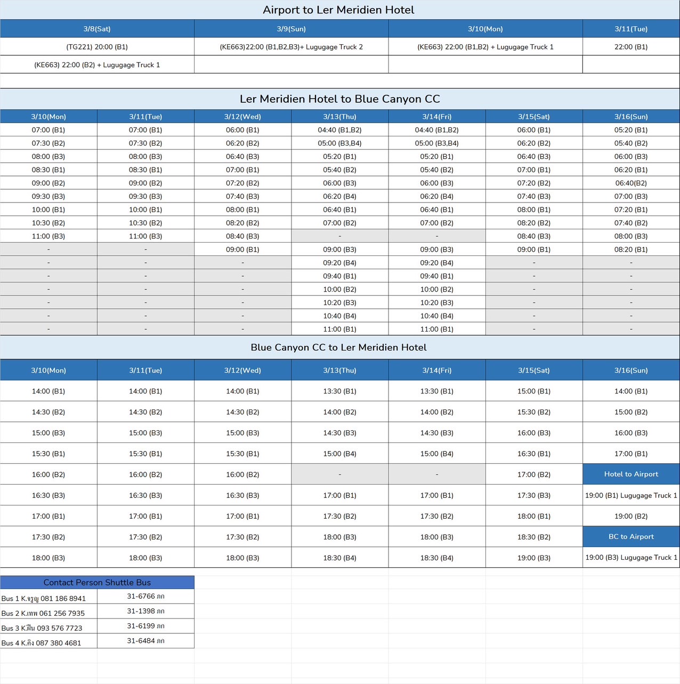This screenshot has width=680, height=684.
Task: Click the plate number cell "31-6766"
Action: tap(145, 597)
